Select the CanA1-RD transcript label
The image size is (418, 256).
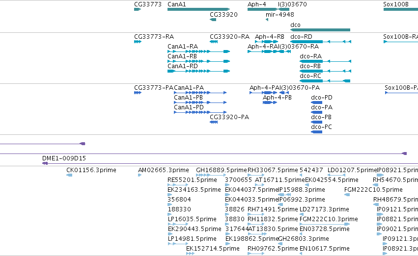coord(183,66)
